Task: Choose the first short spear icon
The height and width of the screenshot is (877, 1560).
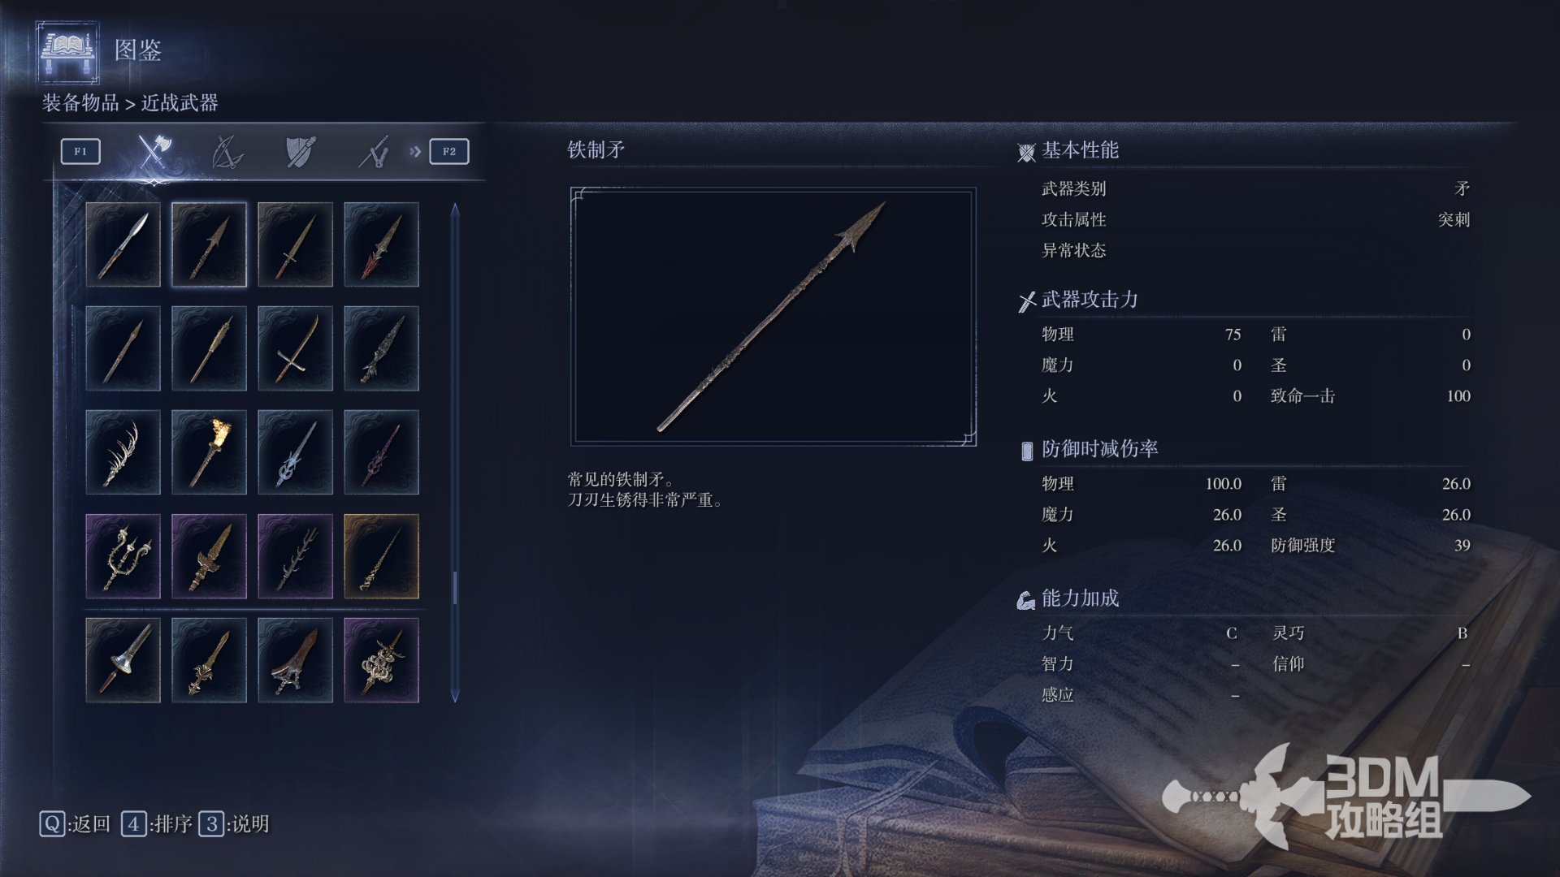Action: (123, 244)
